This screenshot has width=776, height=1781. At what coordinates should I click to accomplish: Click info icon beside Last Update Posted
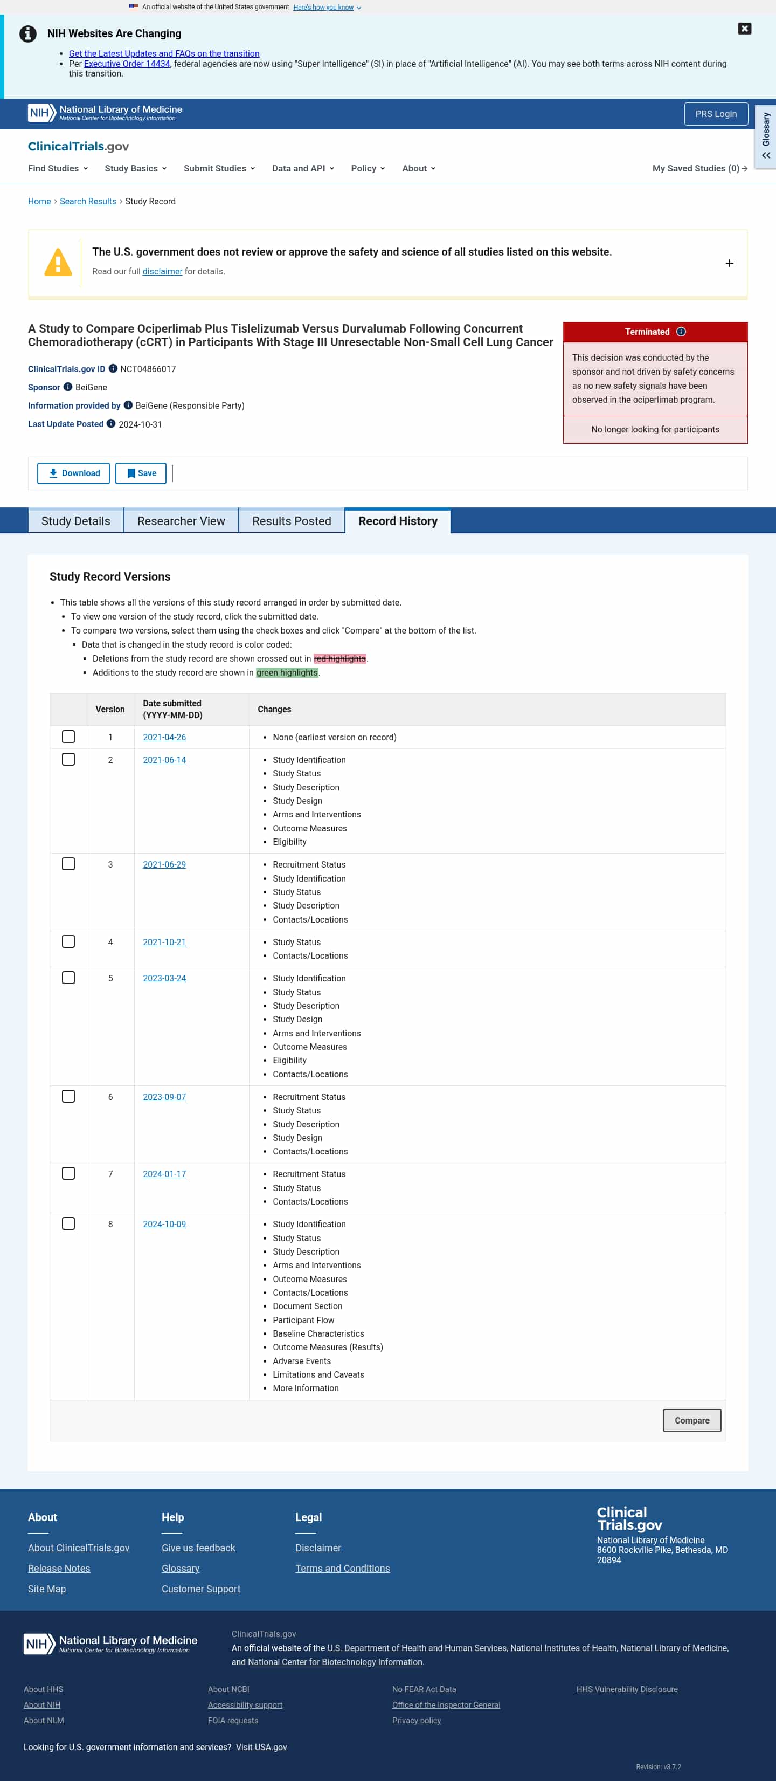coord(110,424)
